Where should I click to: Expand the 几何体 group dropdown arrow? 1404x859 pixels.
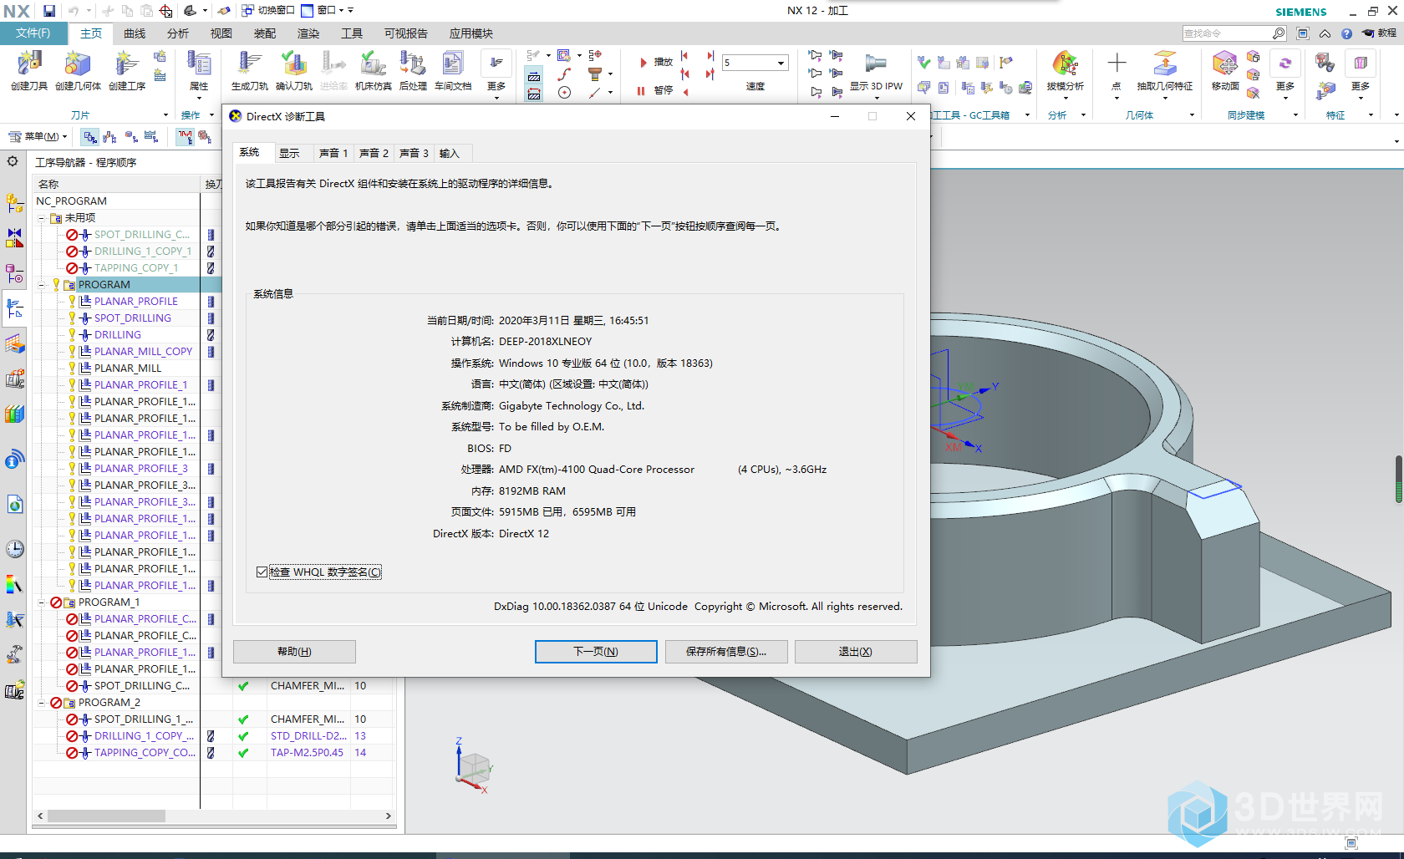(1192, 115)
